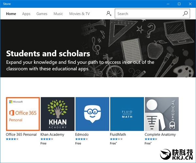Viewport: 196px width, 163px height.
Task: Open the Games tab
Action: pos(42,14)
